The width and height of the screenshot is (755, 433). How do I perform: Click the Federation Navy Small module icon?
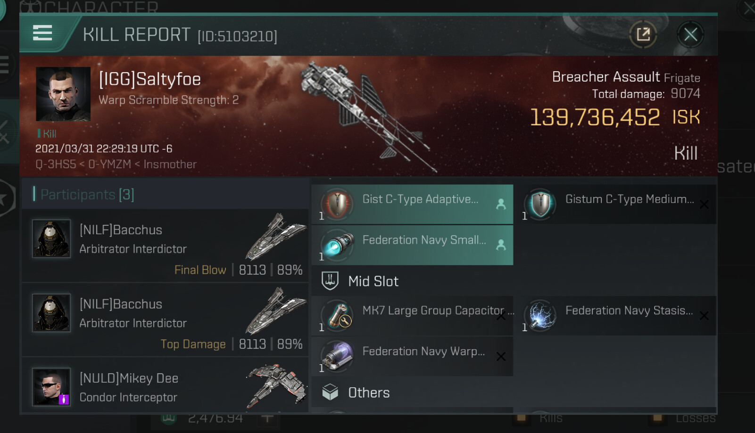(x=337, y=245)
